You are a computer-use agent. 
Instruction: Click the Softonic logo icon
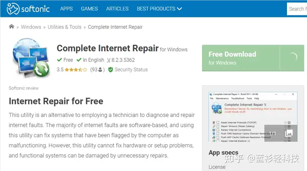pos(13,9)
